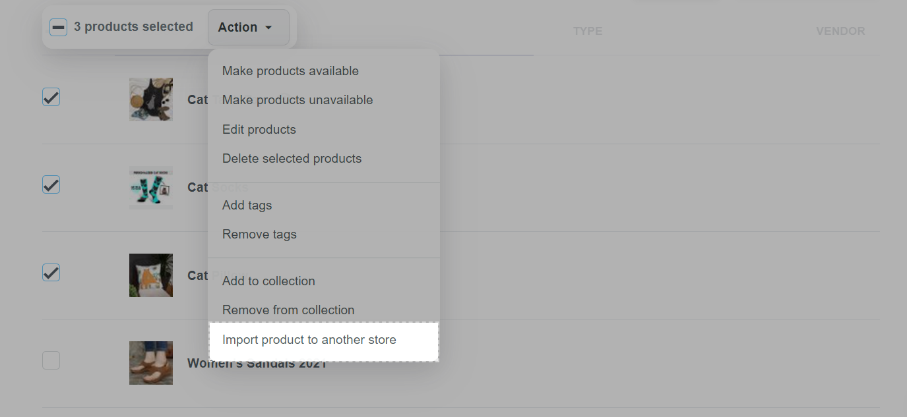Click Add to collection
This screenshot has height=417, width=907.
(268, 281)
